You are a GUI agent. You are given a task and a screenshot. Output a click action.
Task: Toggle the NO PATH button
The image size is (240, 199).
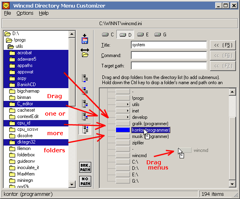pyautogui.click(x=85, y=181)
